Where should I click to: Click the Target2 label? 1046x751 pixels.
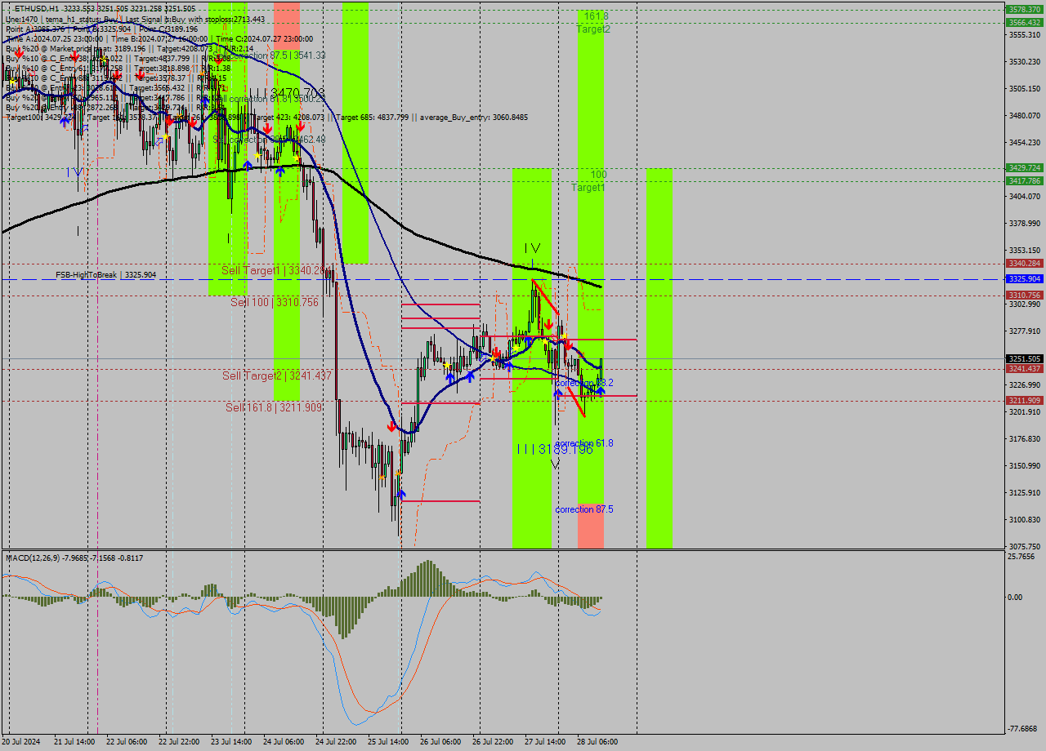click(593, 29)
